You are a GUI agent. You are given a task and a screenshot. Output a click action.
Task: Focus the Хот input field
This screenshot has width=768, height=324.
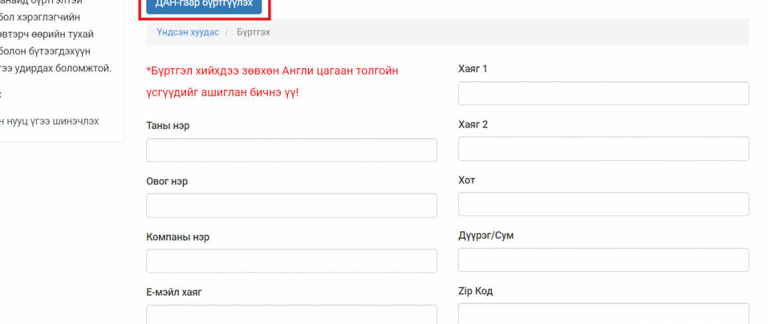(603, 204)
